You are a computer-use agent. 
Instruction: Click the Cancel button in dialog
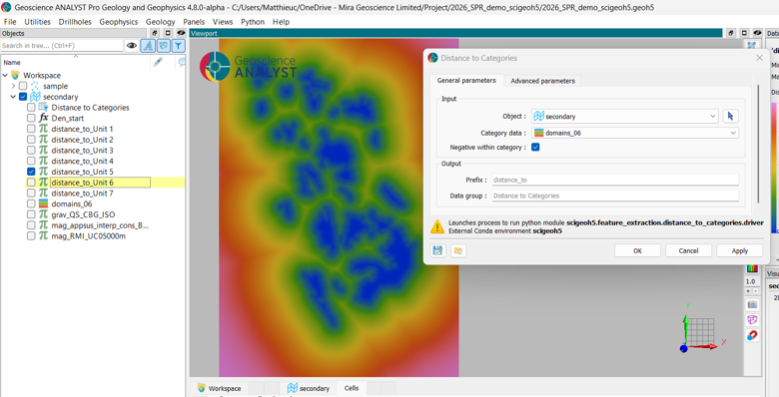click(x=688, y=250)
